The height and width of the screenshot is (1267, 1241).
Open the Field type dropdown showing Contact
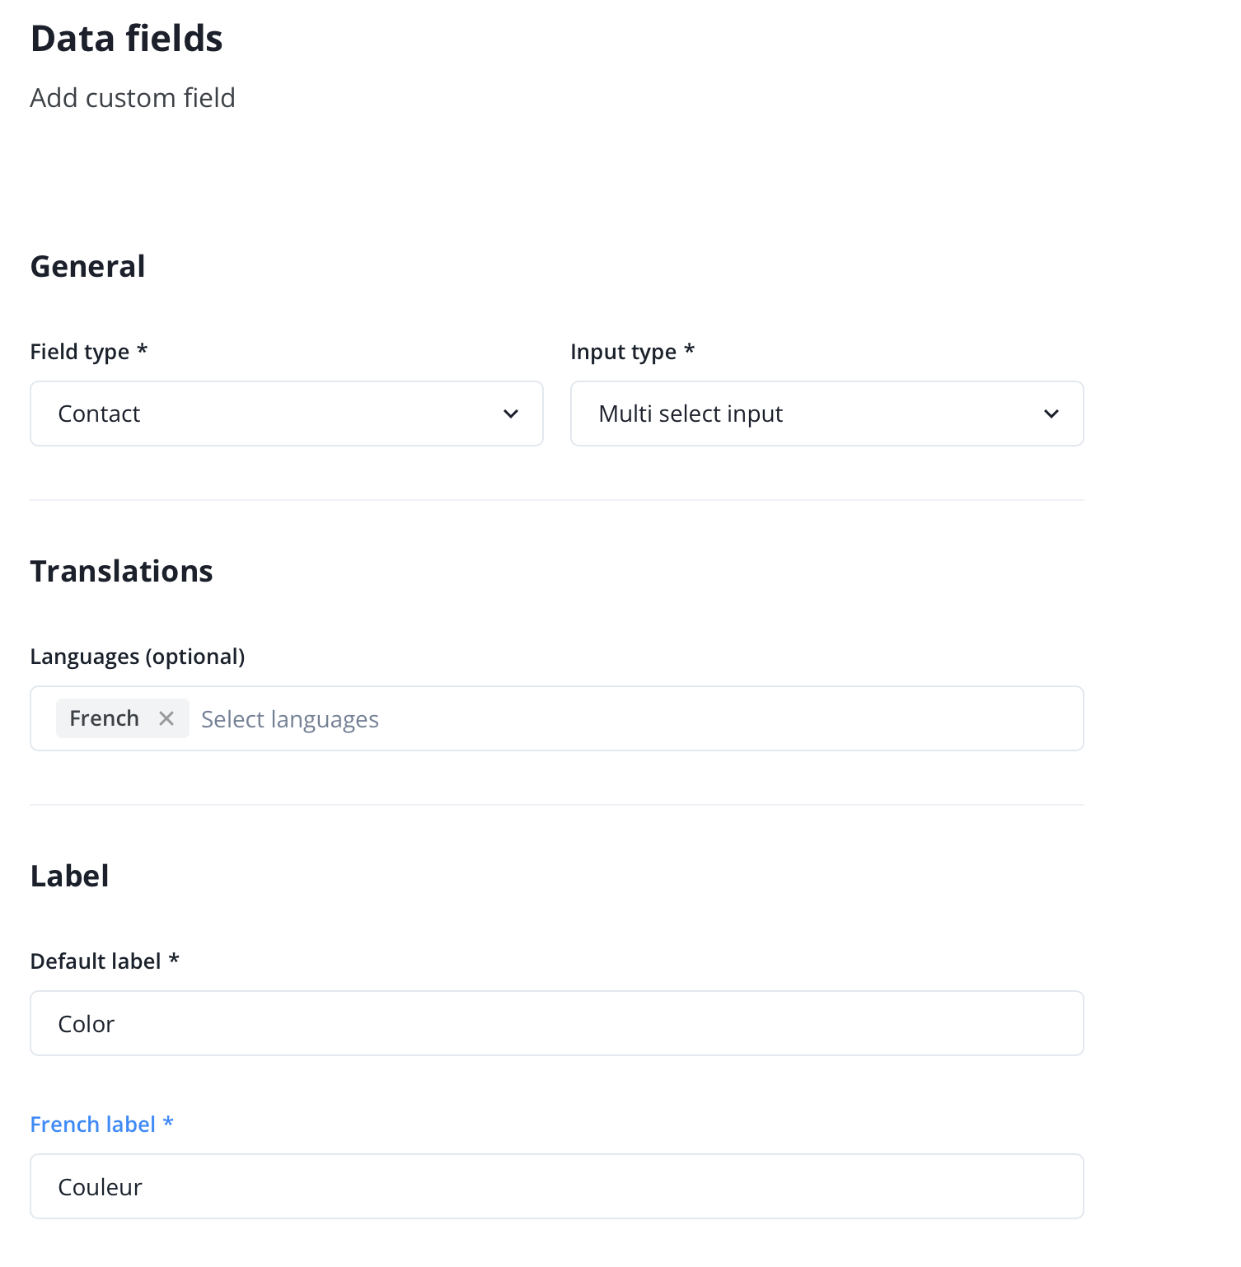pos(285,414)
